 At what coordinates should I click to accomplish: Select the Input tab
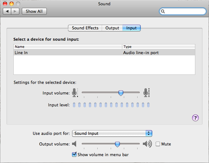131,28
